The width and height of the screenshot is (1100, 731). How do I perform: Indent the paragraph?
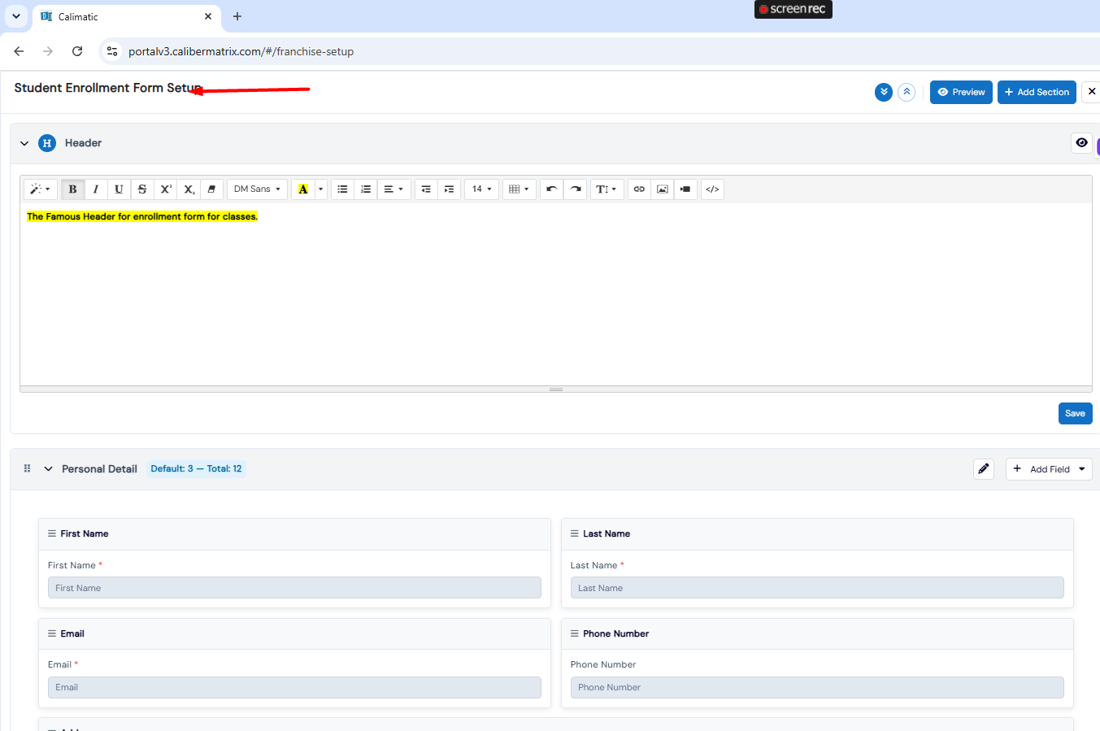click(449, 189)
